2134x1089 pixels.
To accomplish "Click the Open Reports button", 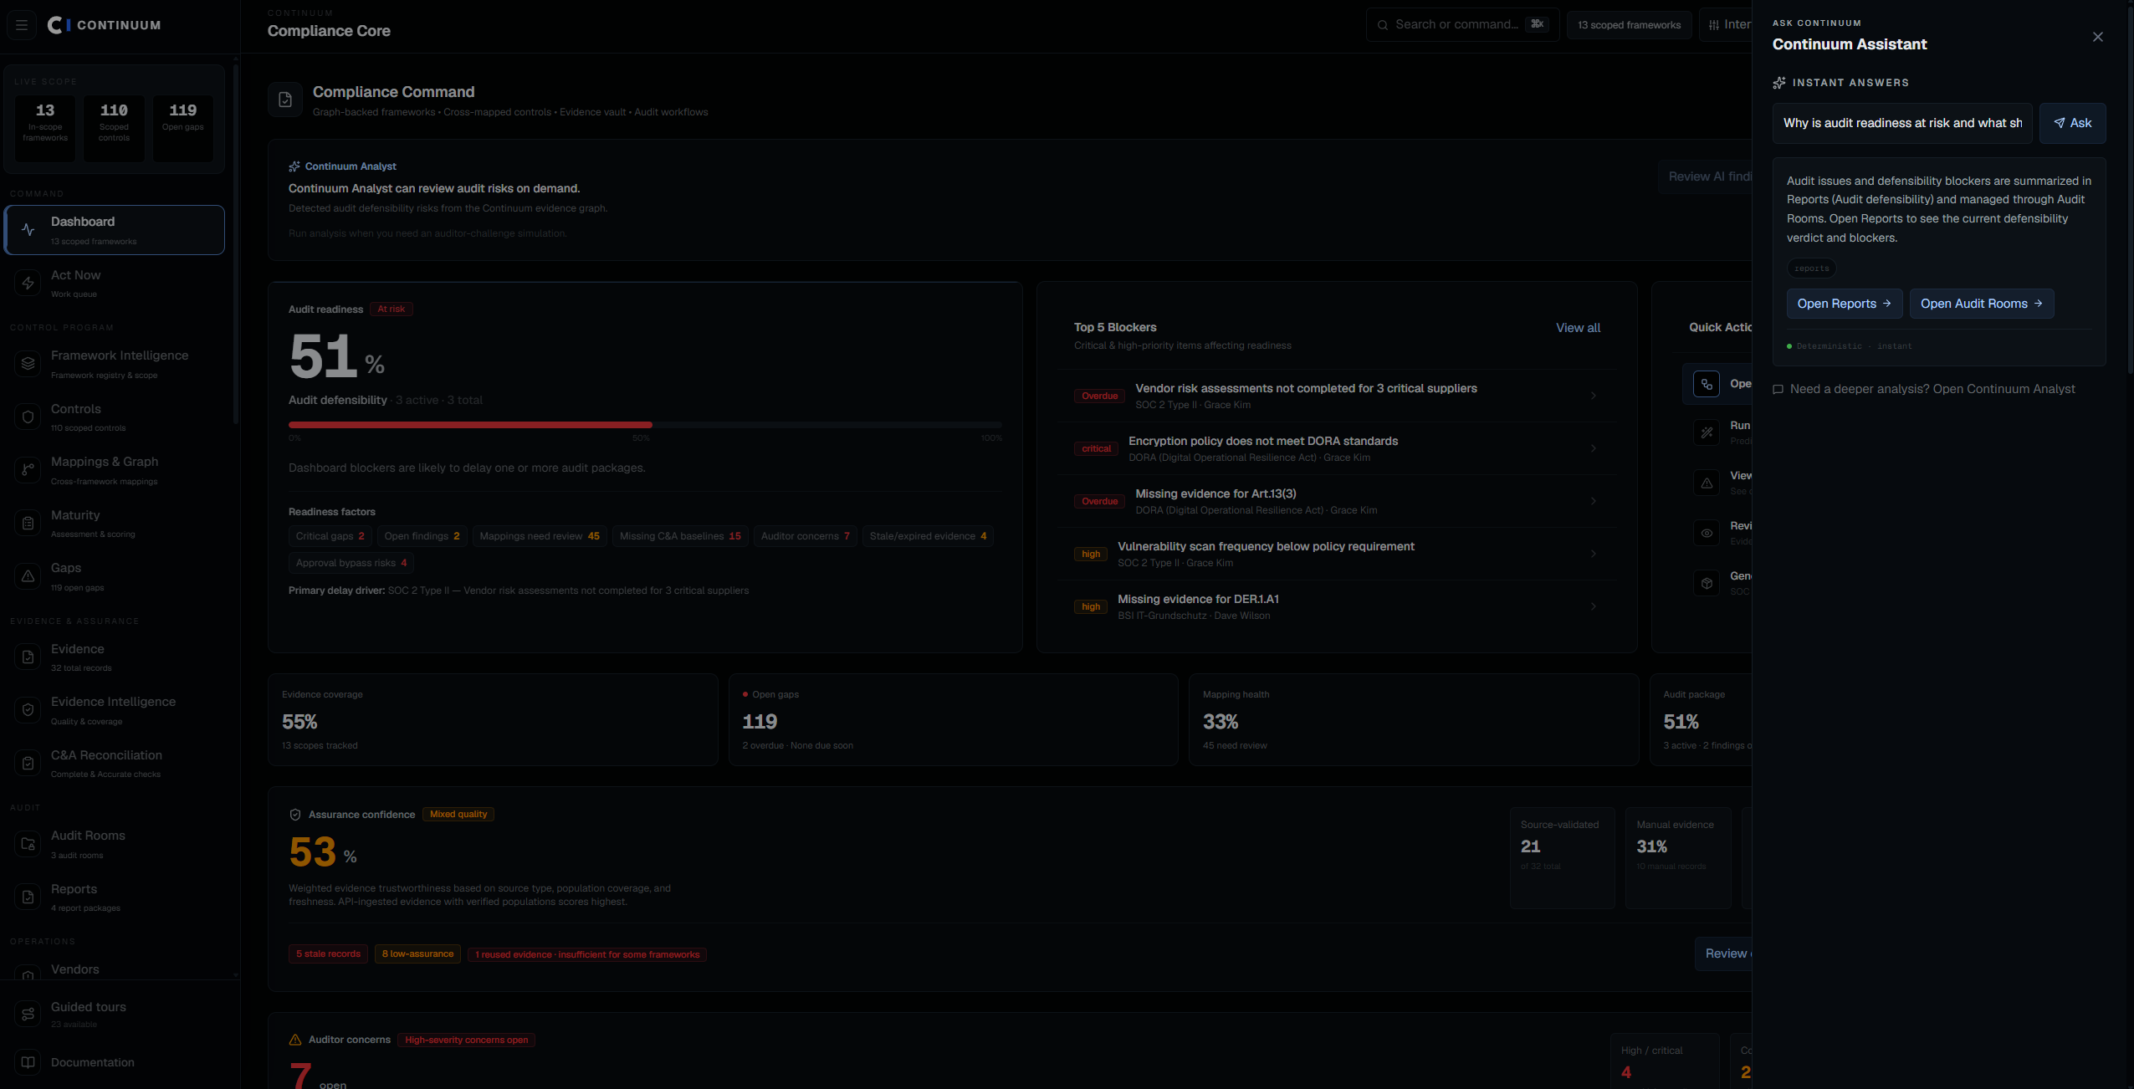I will pyautogui.click(x=1844, y=304).
